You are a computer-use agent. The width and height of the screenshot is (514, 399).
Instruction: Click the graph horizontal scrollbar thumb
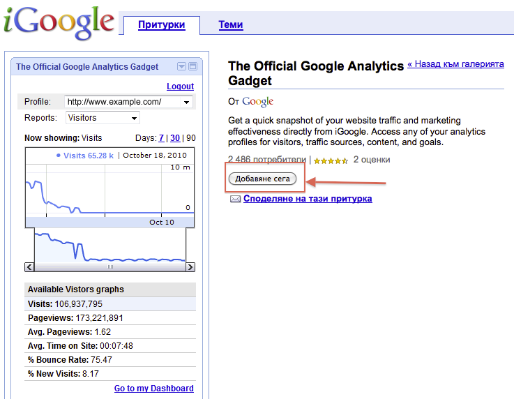coord(109,267)
